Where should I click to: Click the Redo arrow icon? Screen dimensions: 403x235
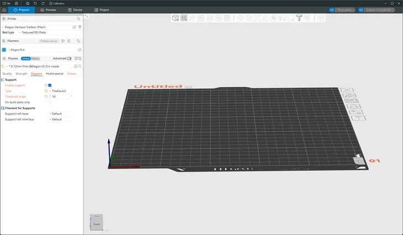[x=43, y=3]
